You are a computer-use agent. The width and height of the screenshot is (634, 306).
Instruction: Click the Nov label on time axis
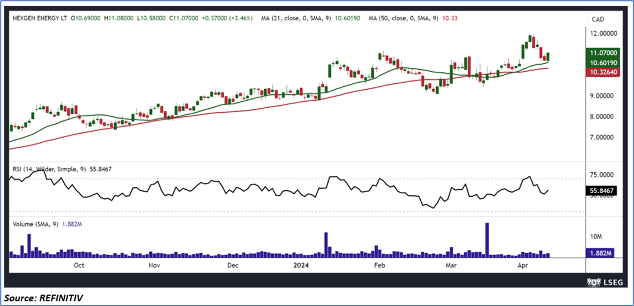pos(154,266)
